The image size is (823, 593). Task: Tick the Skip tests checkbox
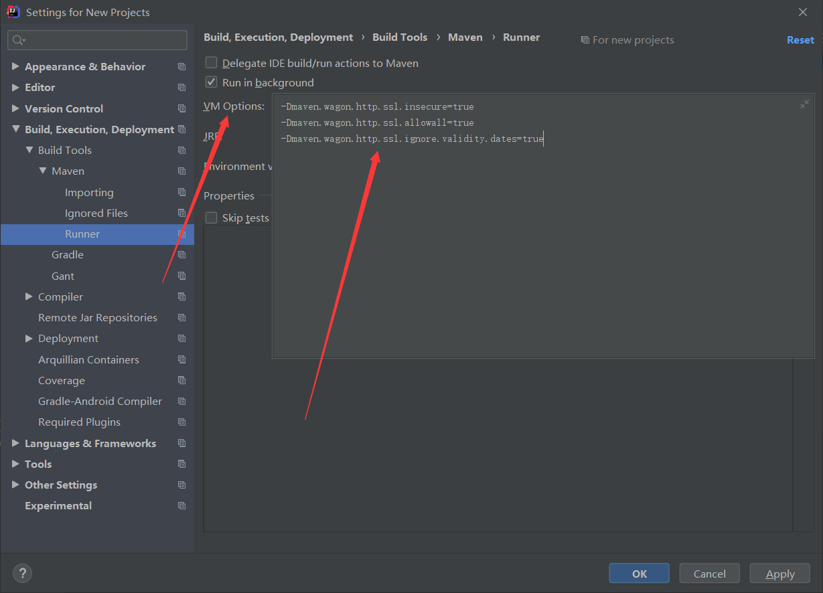(212, 218)
